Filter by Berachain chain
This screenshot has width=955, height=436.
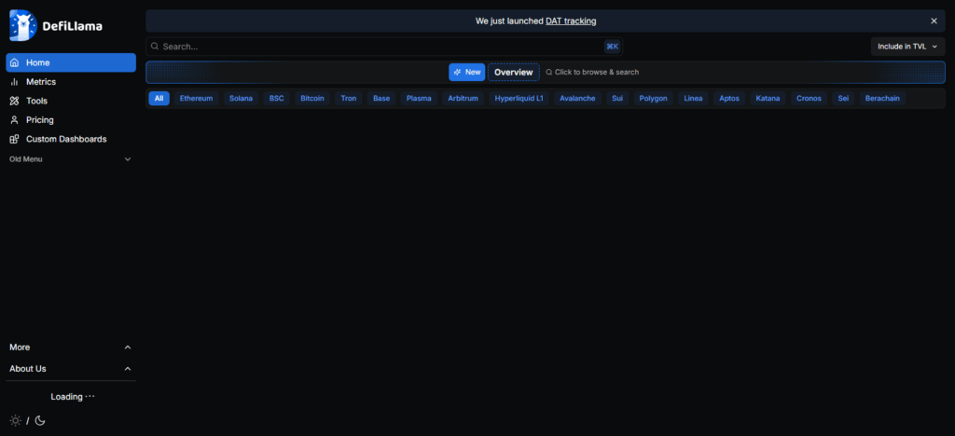click(882, 98)
